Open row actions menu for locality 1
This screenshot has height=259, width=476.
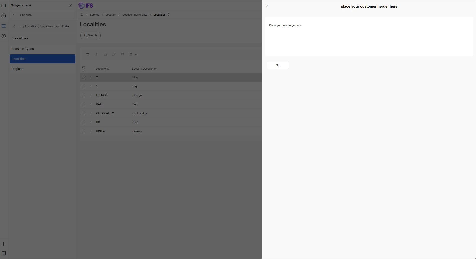point(91,86)
